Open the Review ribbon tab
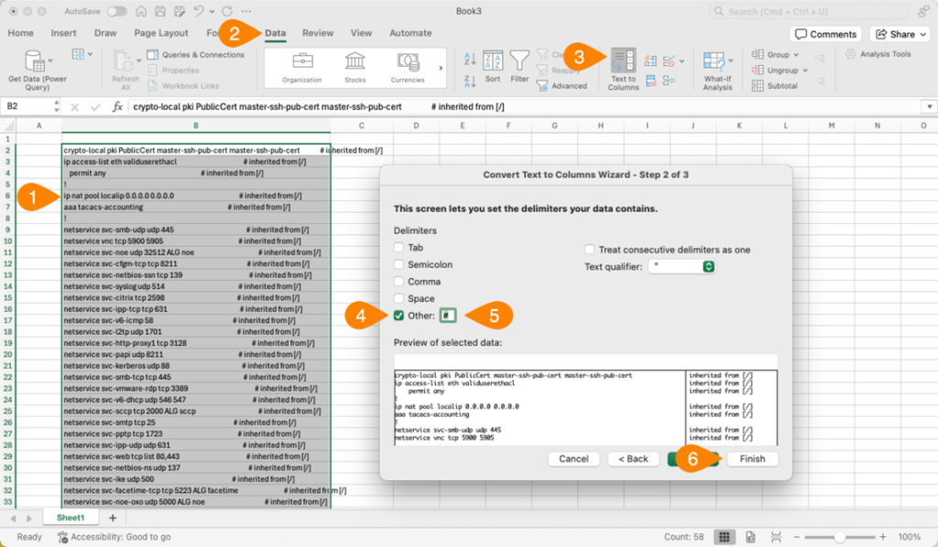The height and width of the screenshot is (547, 938). pyautogui.click(x=318, y=33)
